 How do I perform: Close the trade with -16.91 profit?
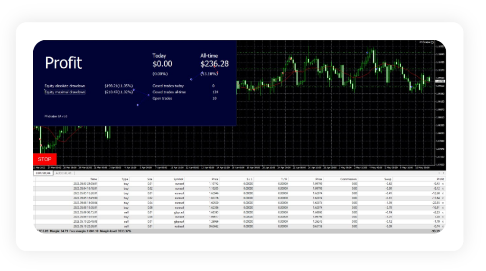coord(442,208)
